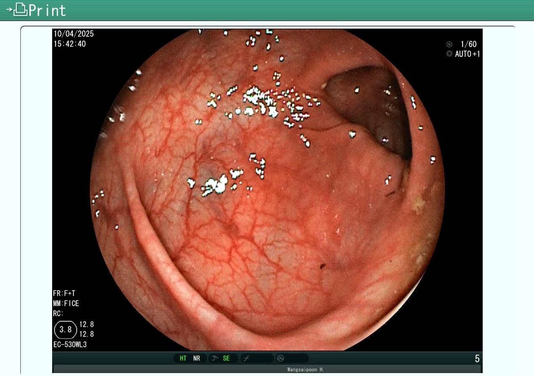Click the AUTO+1 exposure value

(x=467, y=54)
